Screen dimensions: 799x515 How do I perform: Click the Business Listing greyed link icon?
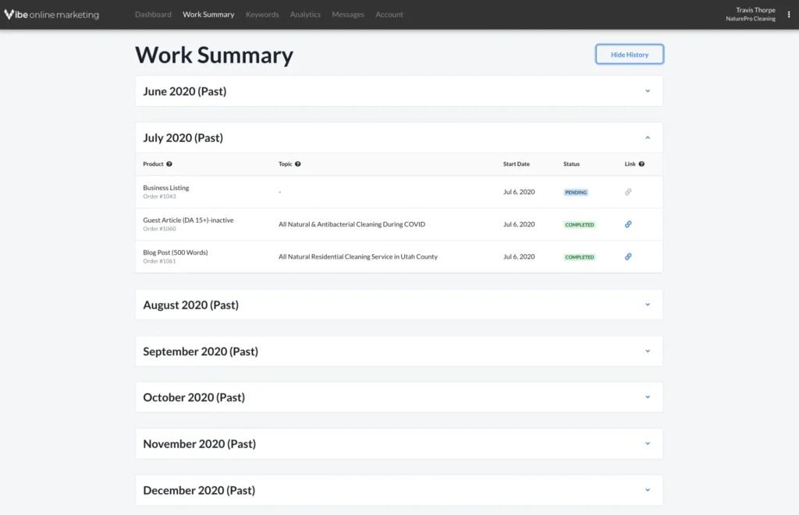(628, 192)
